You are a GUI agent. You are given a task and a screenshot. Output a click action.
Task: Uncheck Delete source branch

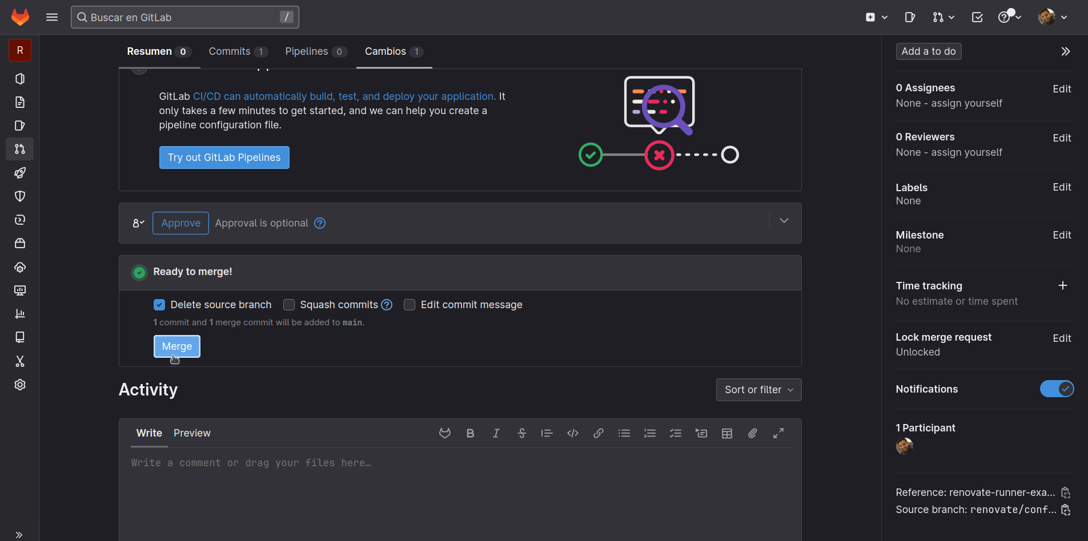[159, 305]
